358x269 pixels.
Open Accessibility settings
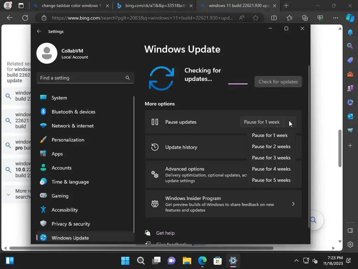click(x=85, y=210)
